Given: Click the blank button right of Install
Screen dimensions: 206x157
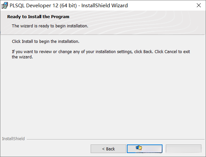Looking at the screenshot, I should click(x=183, y=149).
